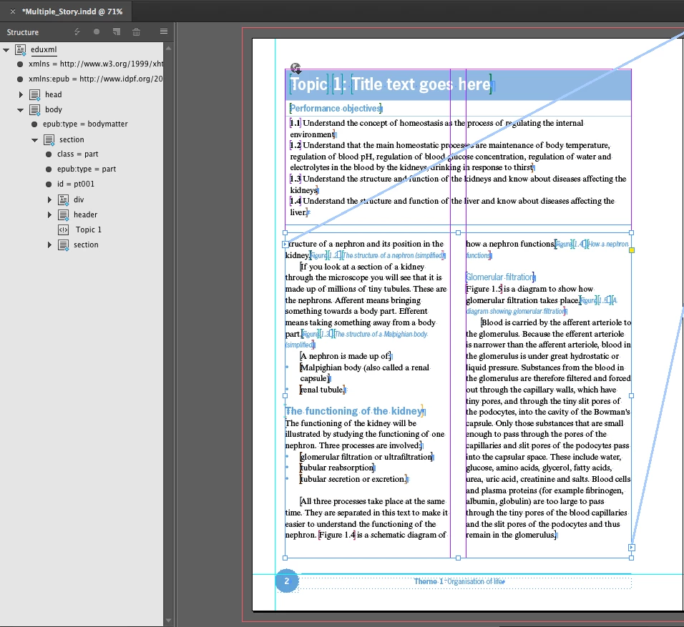Screen dimensions: 684x627
Task: Select the div tree label
Action: (x=79, y=199)
